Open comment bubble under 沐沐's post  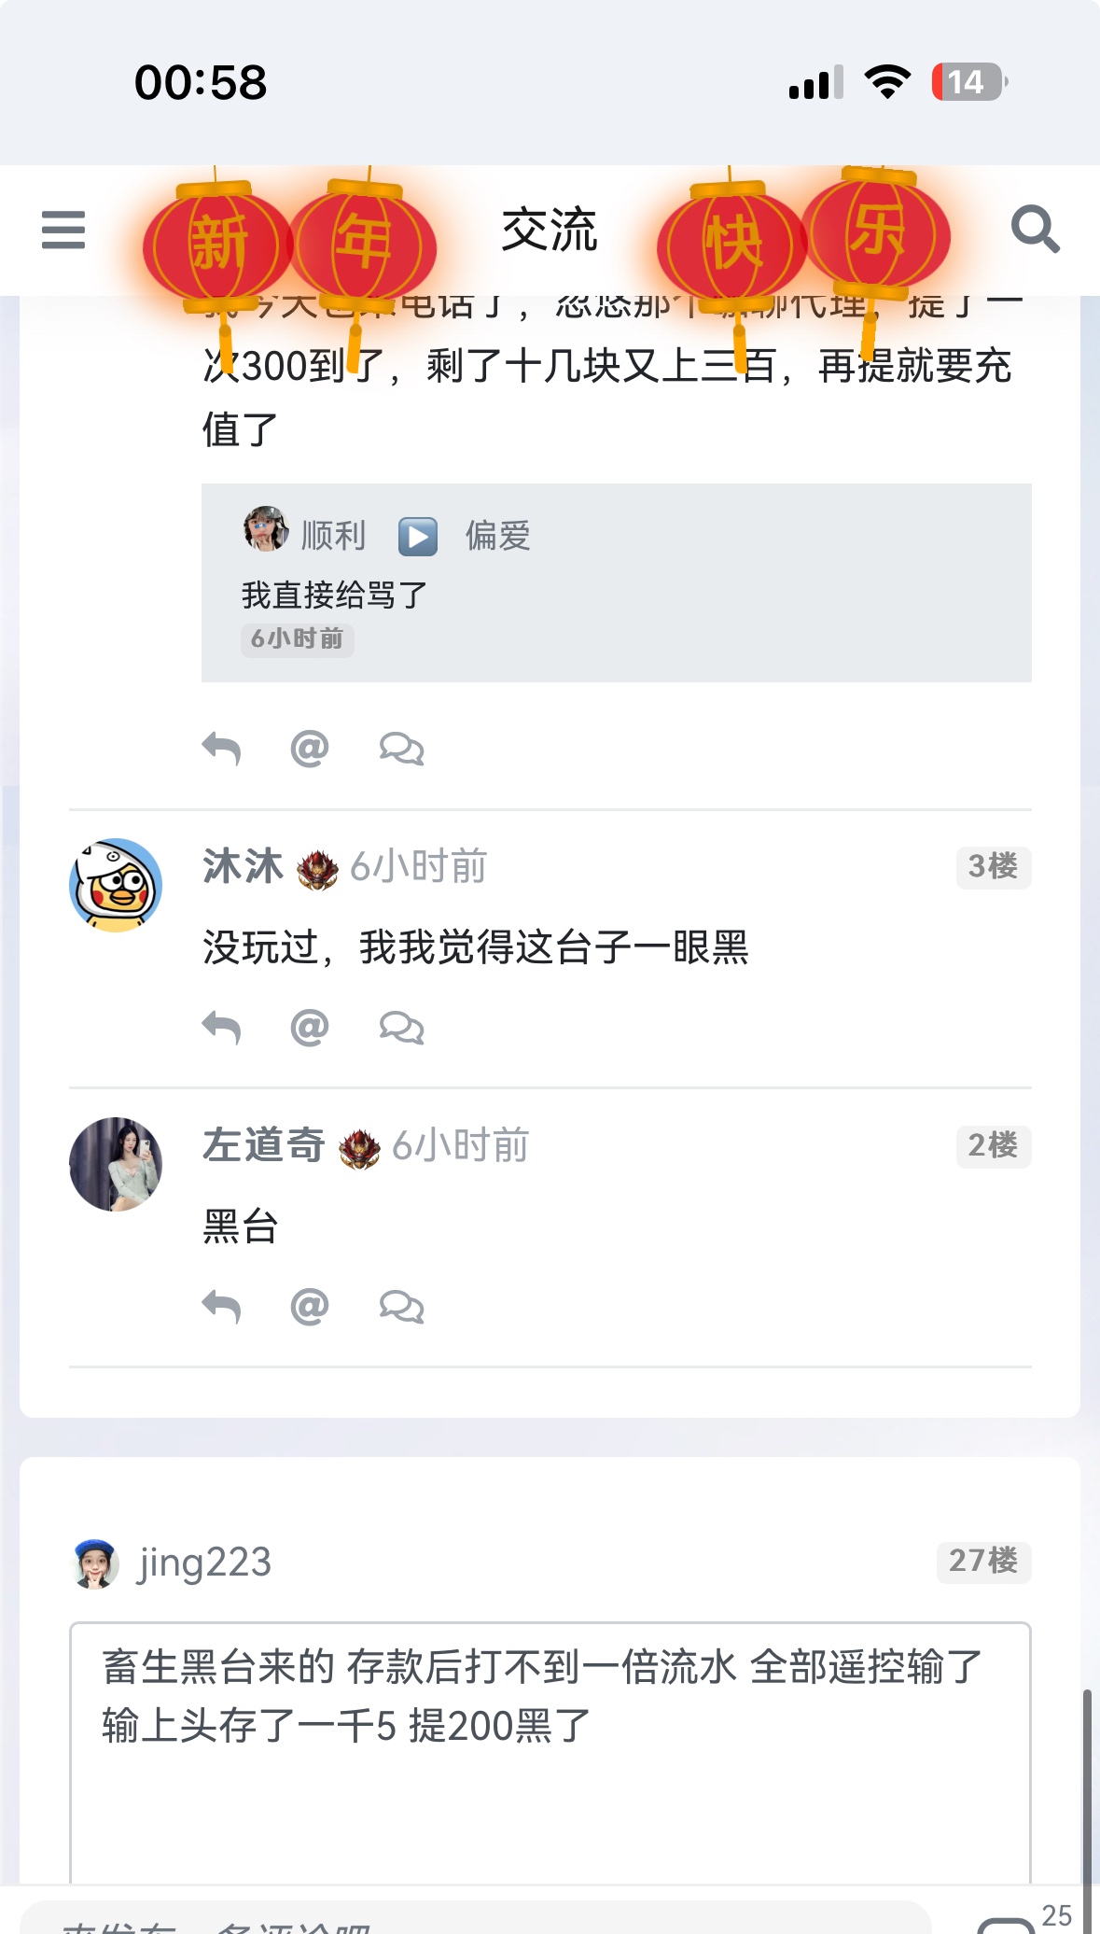coord(401,1028)
